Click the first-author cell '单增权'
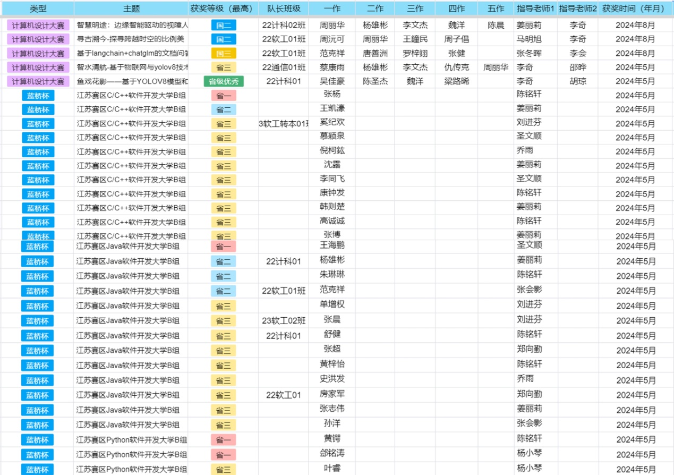 [332, 304]
